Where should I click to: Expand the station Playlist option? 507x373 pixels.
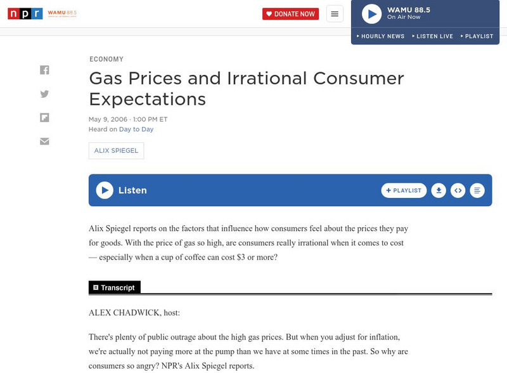(477, 36)
